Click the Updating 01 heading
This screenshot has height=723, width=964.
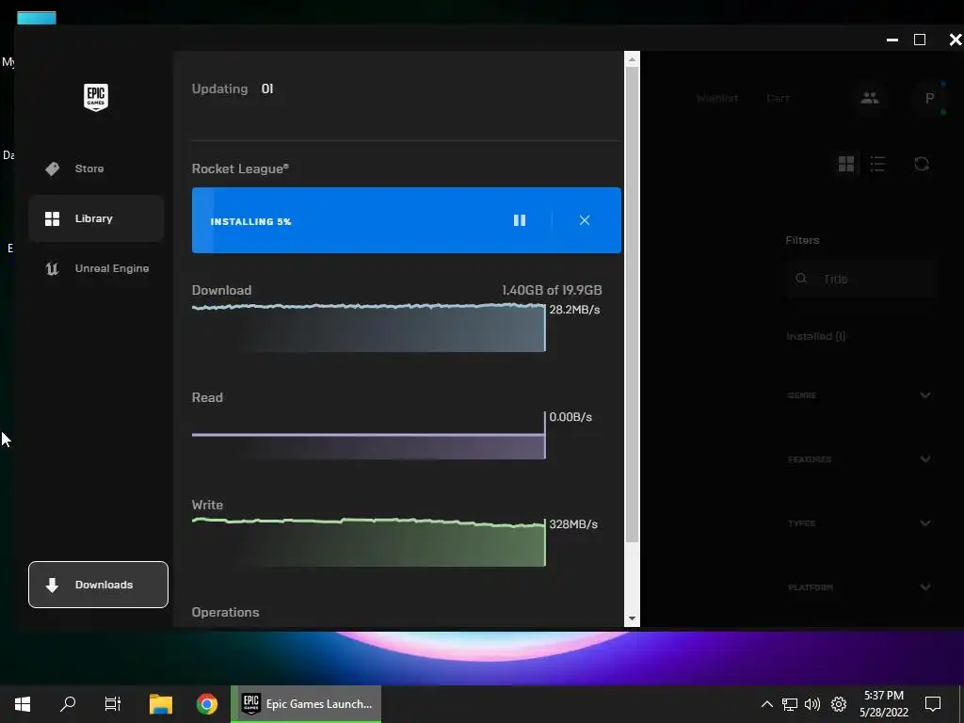(x=233, y=88)
